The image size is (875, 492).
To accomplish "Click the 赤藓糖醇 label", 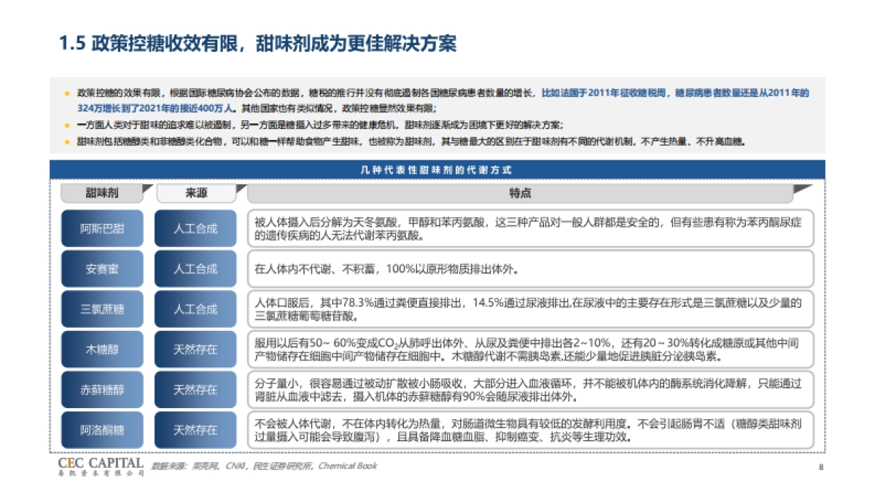I will [102, 388].
